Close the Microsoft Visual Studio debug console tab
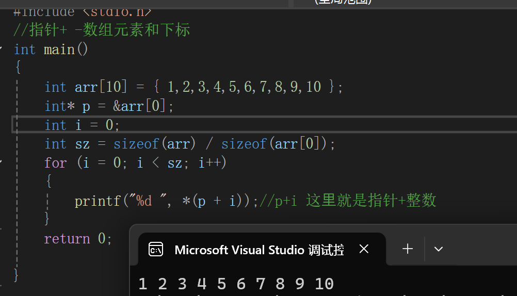Viewport: 517px width, 296px height. click(364, 249)
